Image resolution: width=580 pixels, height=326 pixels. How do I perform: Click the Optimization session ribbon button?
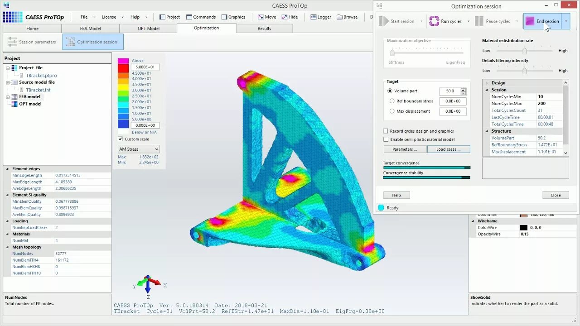[92, 42]
